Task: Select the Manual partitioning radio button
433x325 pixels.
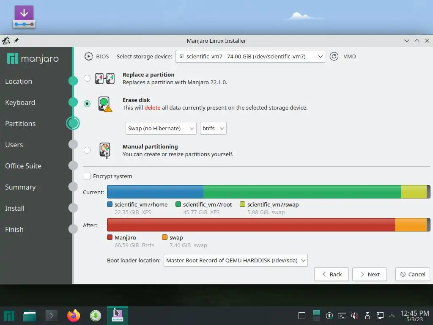Action: pyautogui.click(x=87, y=150)
